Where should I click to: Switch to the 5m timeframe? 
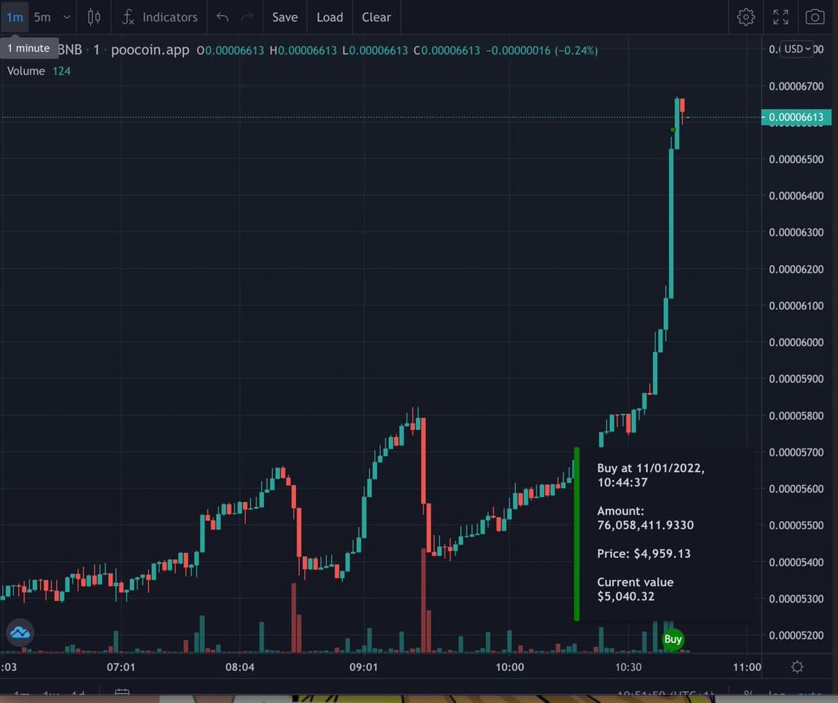pos(42,17)
